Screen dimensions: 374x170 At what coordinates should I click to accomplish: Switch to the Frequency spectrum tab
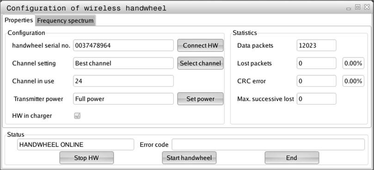66,20
